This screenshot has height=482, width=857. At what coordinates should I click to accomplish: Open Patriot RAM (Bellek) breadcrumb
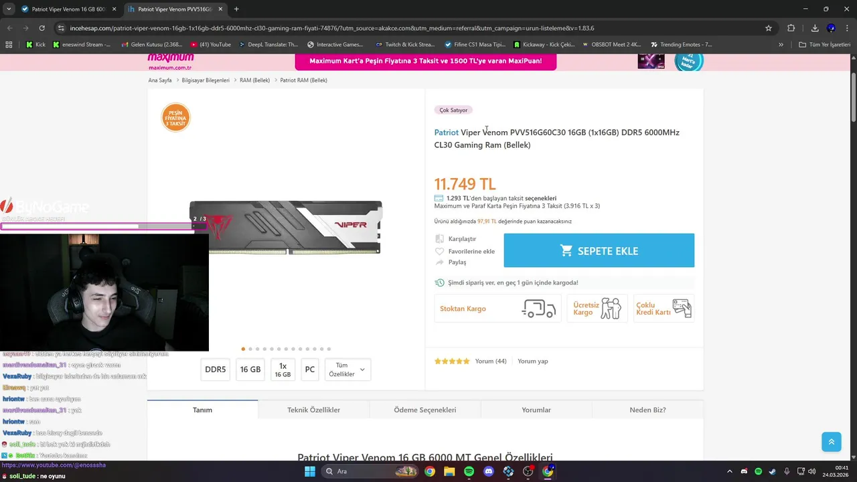pos(303,80)
